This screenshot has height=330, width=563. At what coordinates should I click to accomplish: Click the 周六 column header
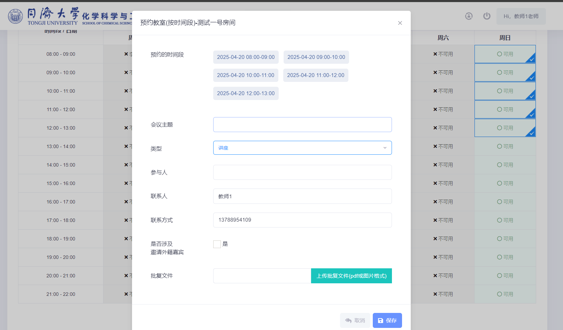(x=443, y=38)
